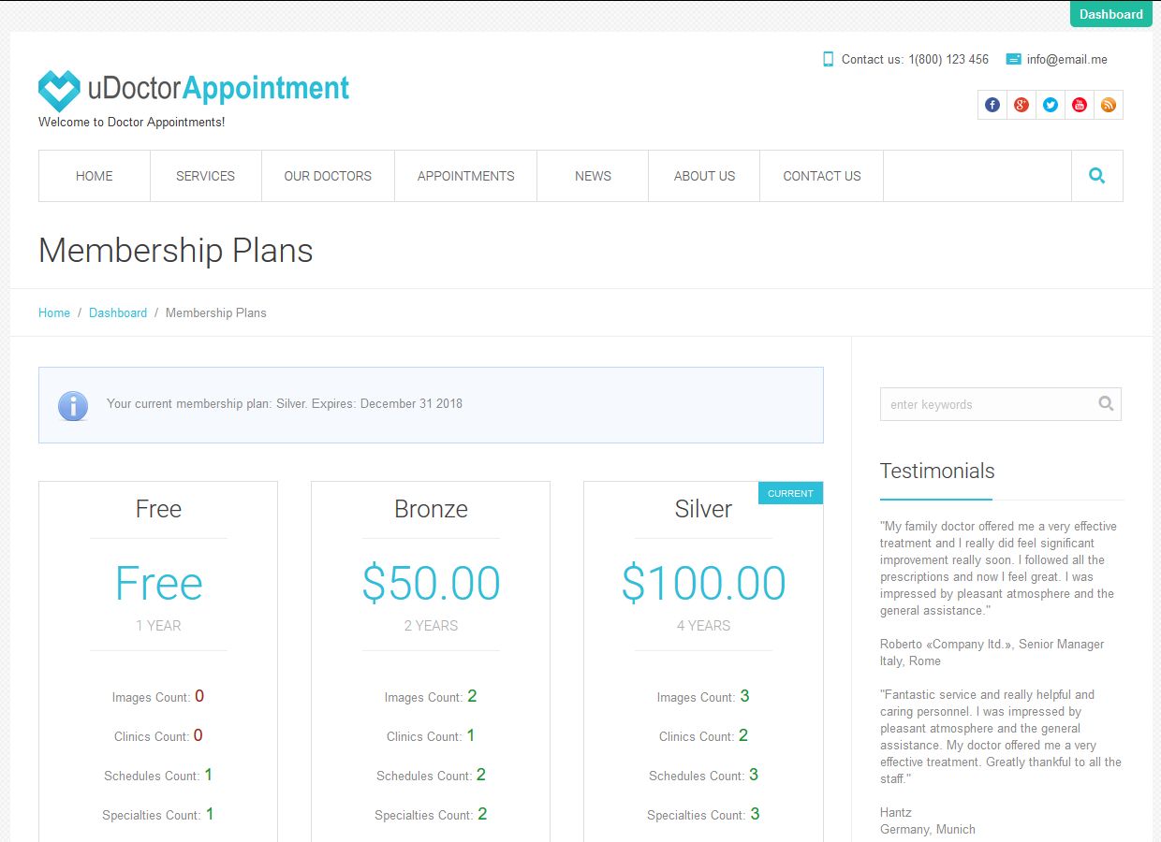This screenshot has width=1161, height=842.
Task: Click the uDoctor heart logo
Action: [59, 91]
